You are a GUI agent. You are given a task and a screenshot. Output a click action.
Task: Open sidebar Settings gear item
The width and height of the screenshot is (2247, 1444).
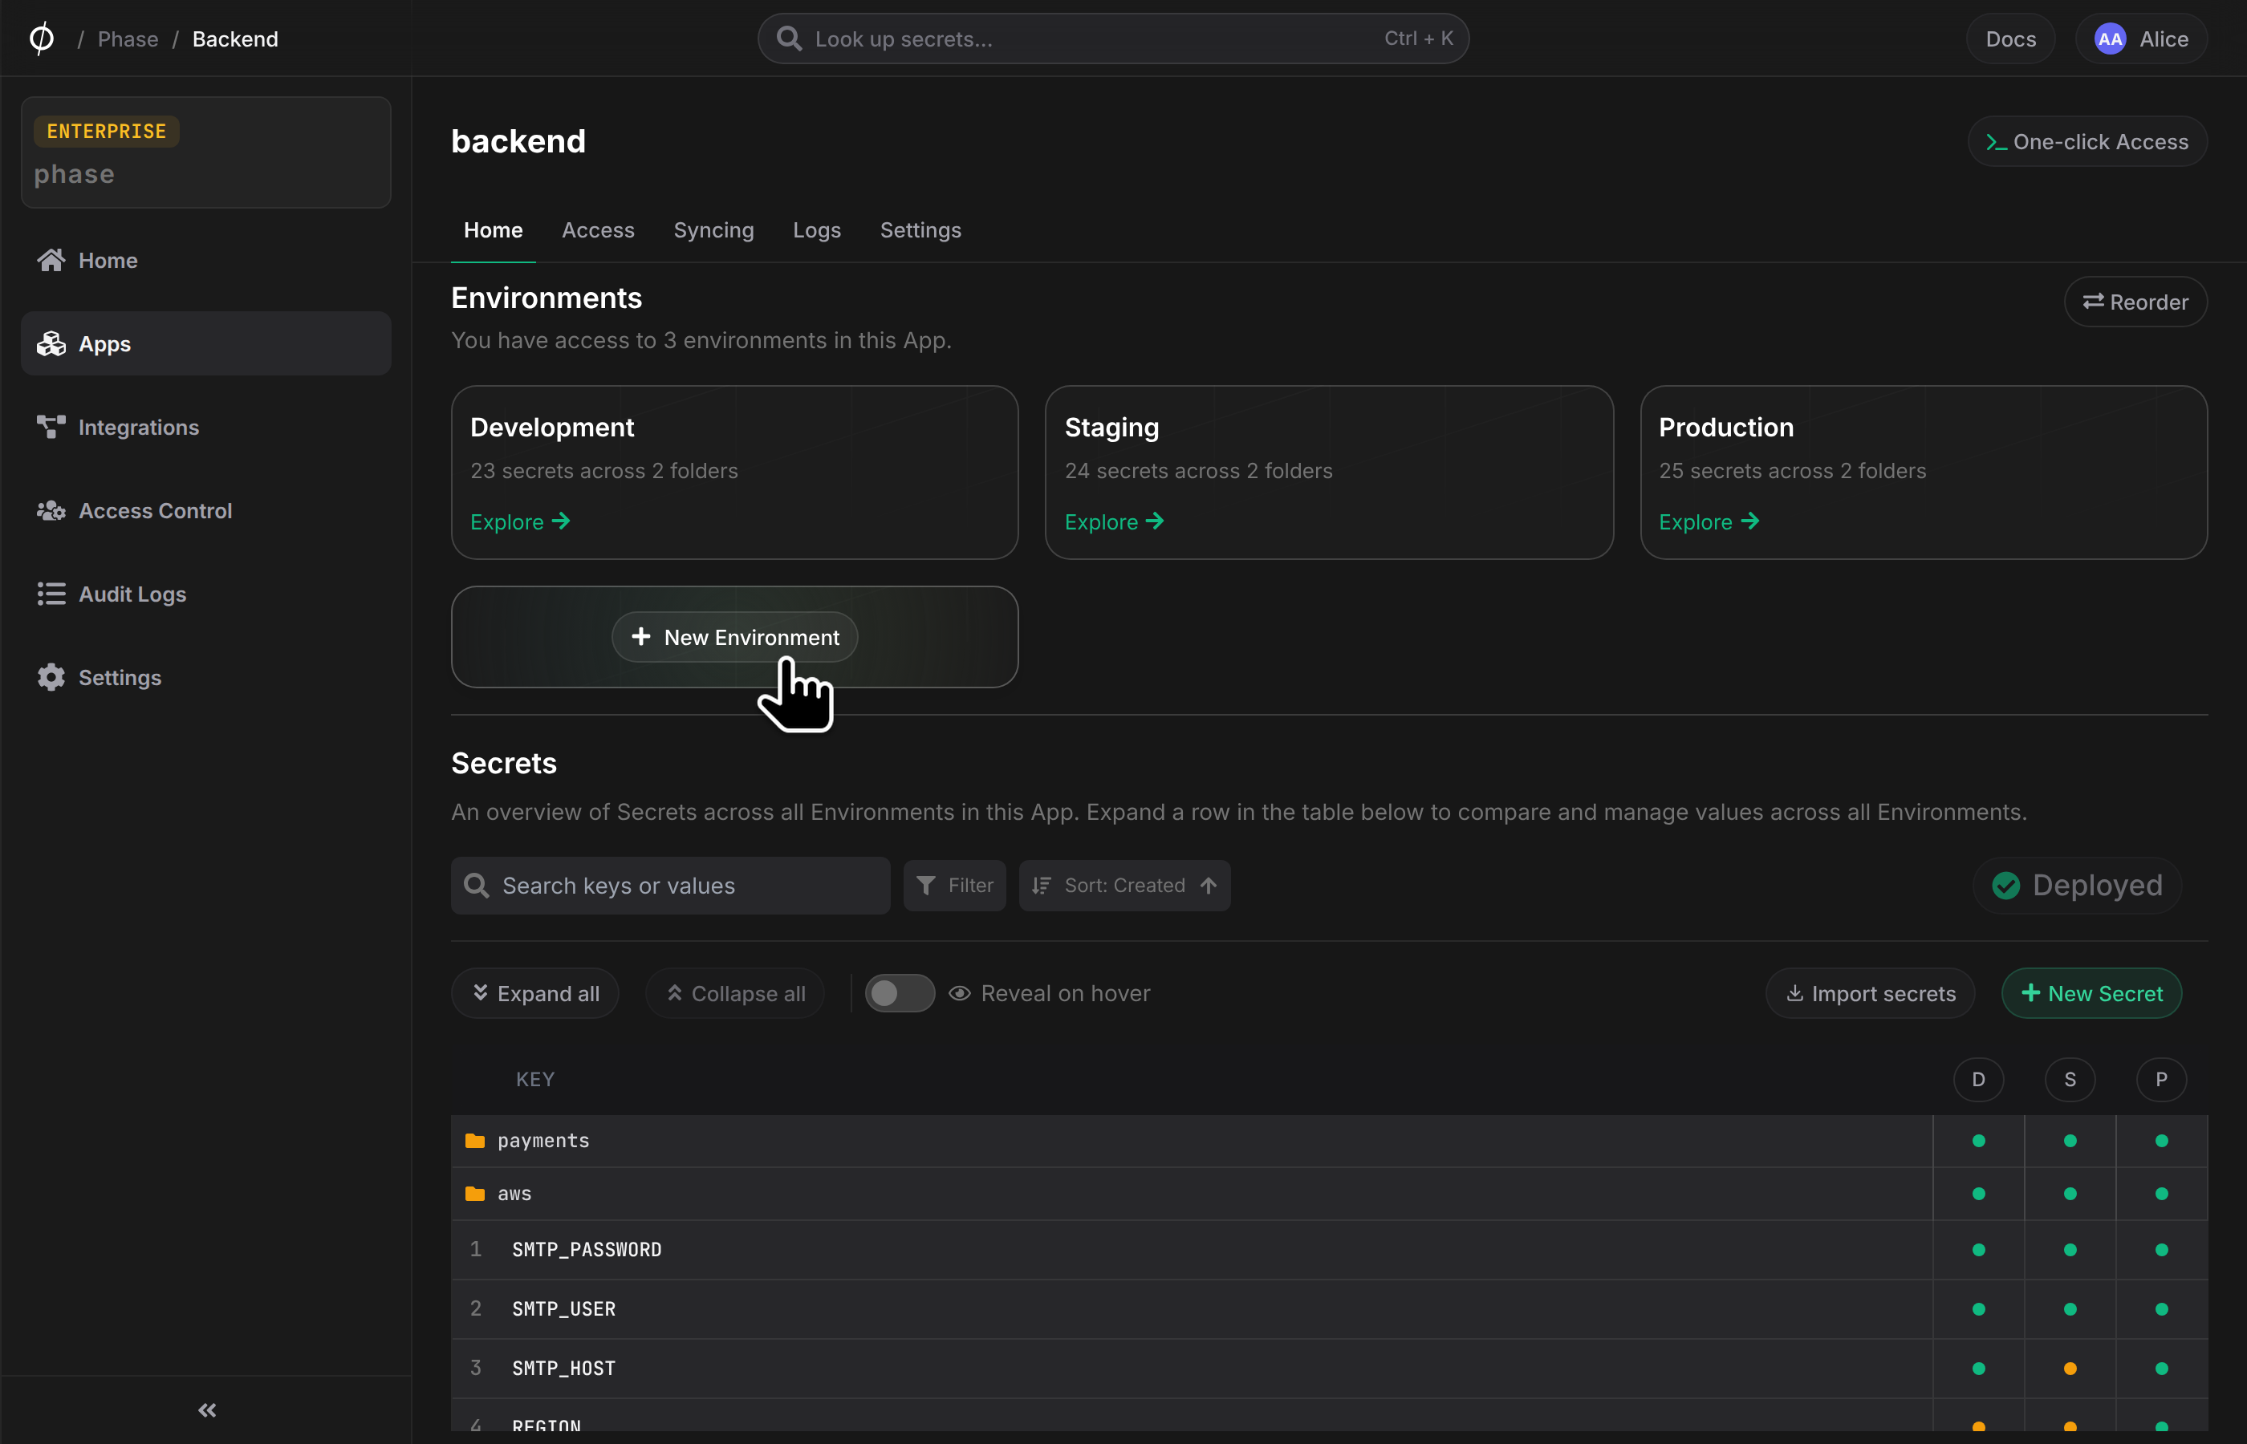click(x=205, y=677)
